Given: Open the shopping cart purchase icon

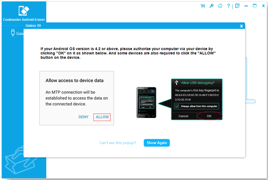Looking at the screenshot, I should (203, 6).
